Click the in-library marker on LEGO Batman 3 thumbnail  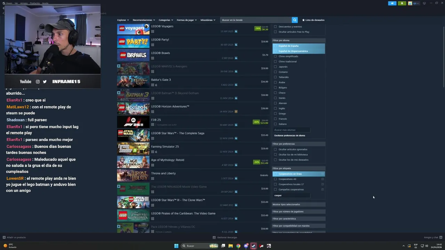pyautogui.click(x=119, y=92)
